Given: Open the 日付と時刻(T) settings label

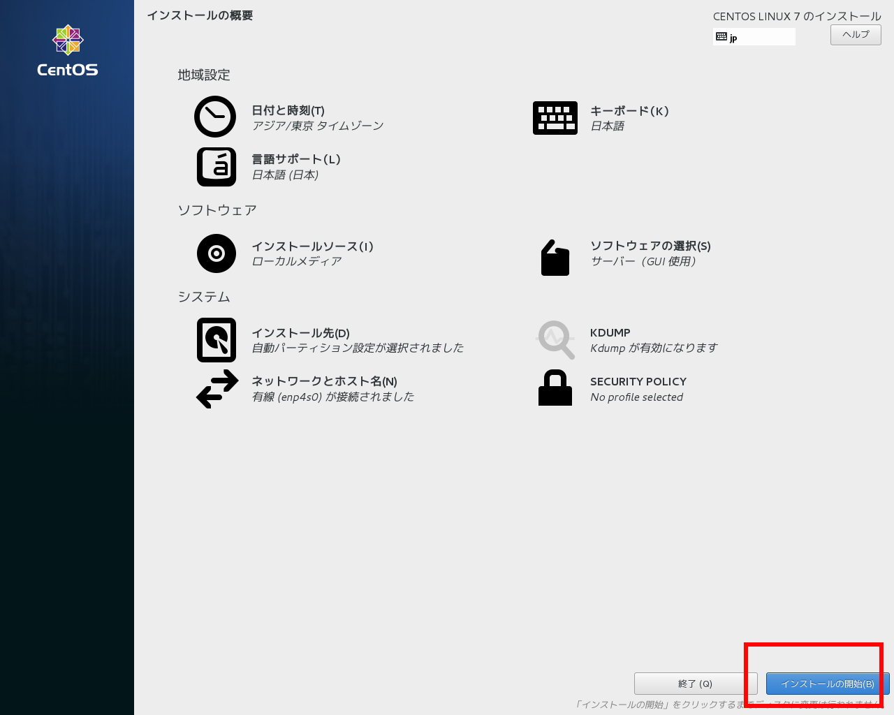Looking at the screenshot, I should [288, 110].
